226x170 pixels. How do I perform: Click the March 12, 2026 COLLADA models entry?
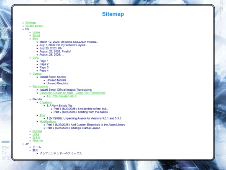69,42
